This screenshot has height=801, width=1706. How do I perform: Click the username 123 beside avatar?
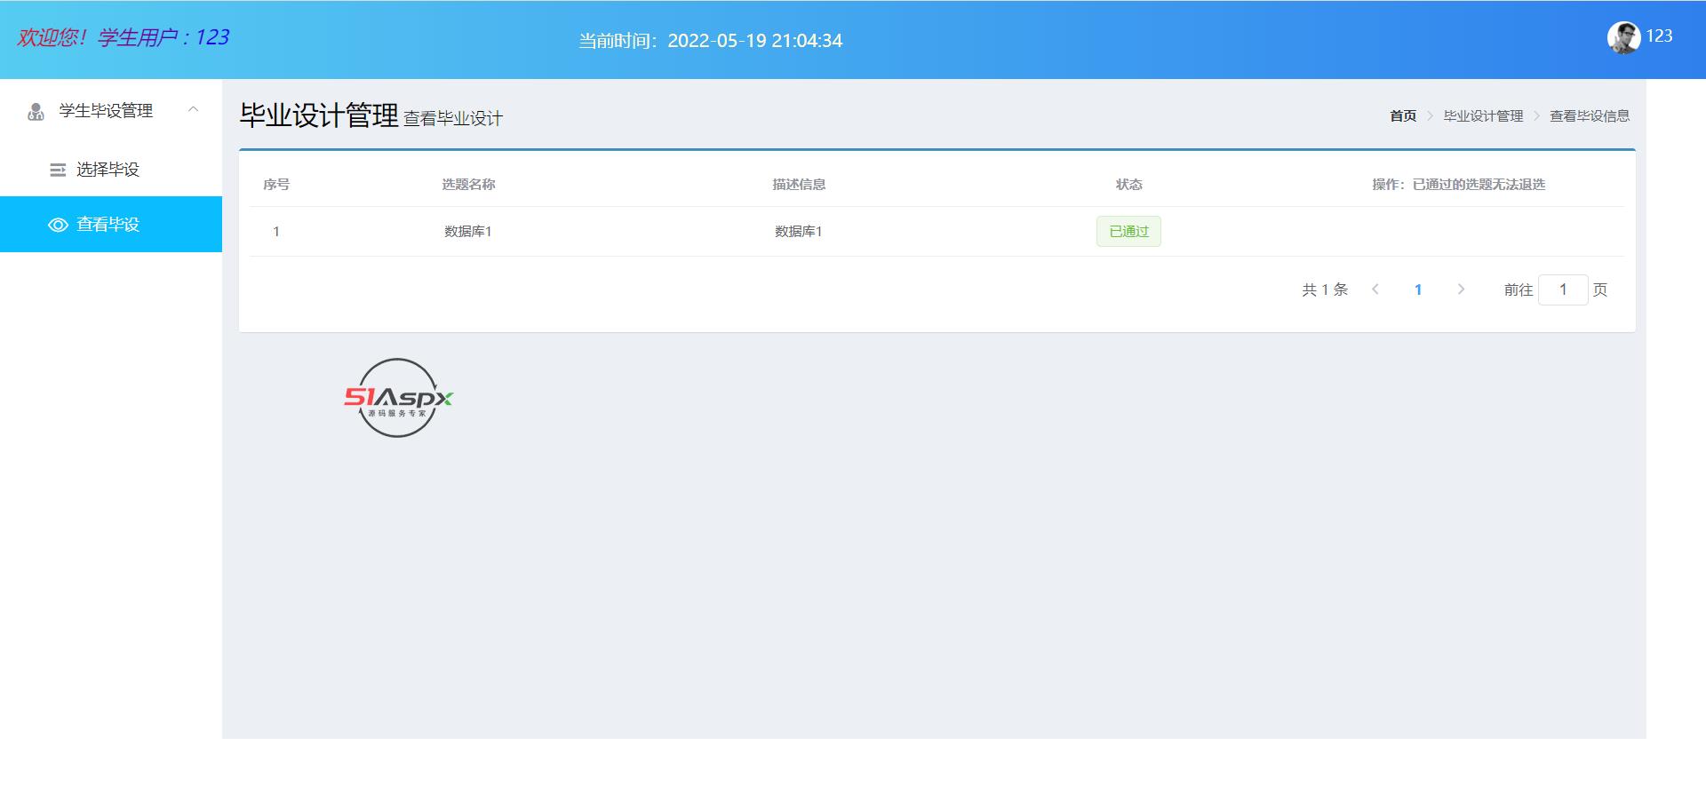[1659, 36]
